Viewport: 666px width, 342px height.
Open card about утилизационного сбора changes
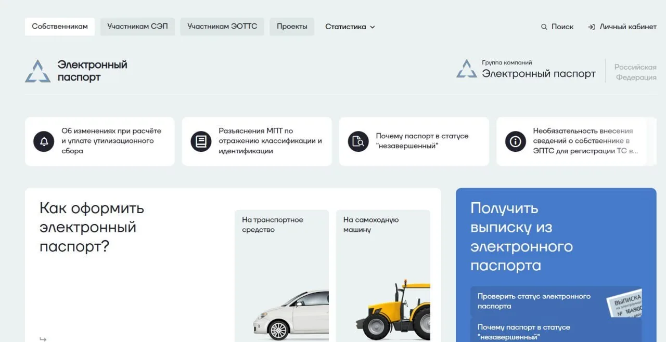pos(100,141)
